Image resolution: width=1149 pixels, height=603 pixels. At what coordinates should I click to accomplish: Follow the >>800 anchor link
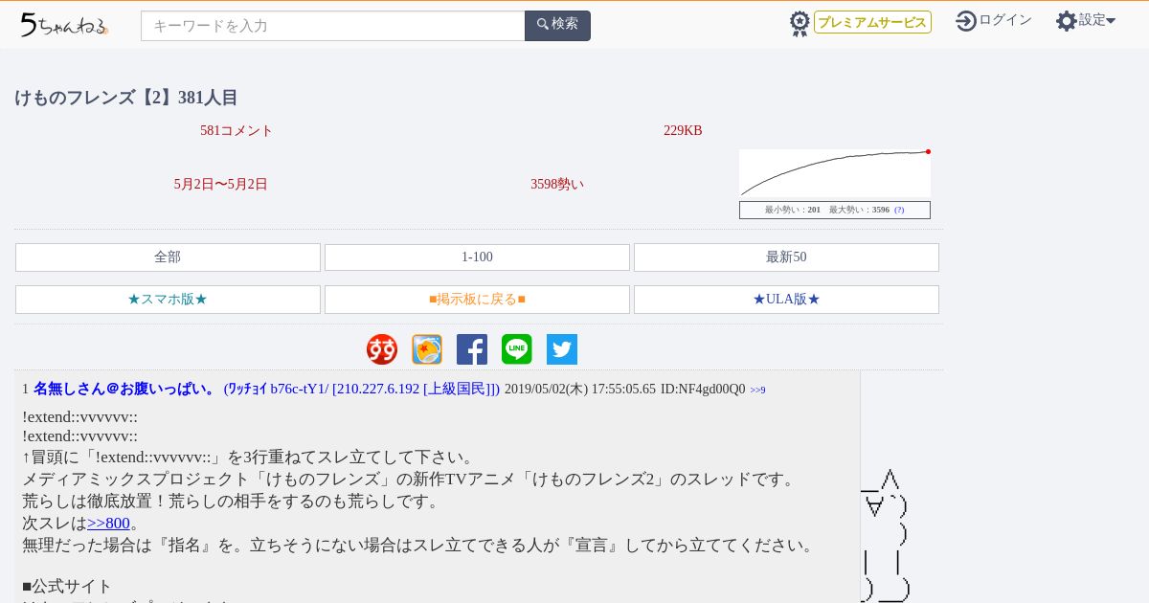108,523
